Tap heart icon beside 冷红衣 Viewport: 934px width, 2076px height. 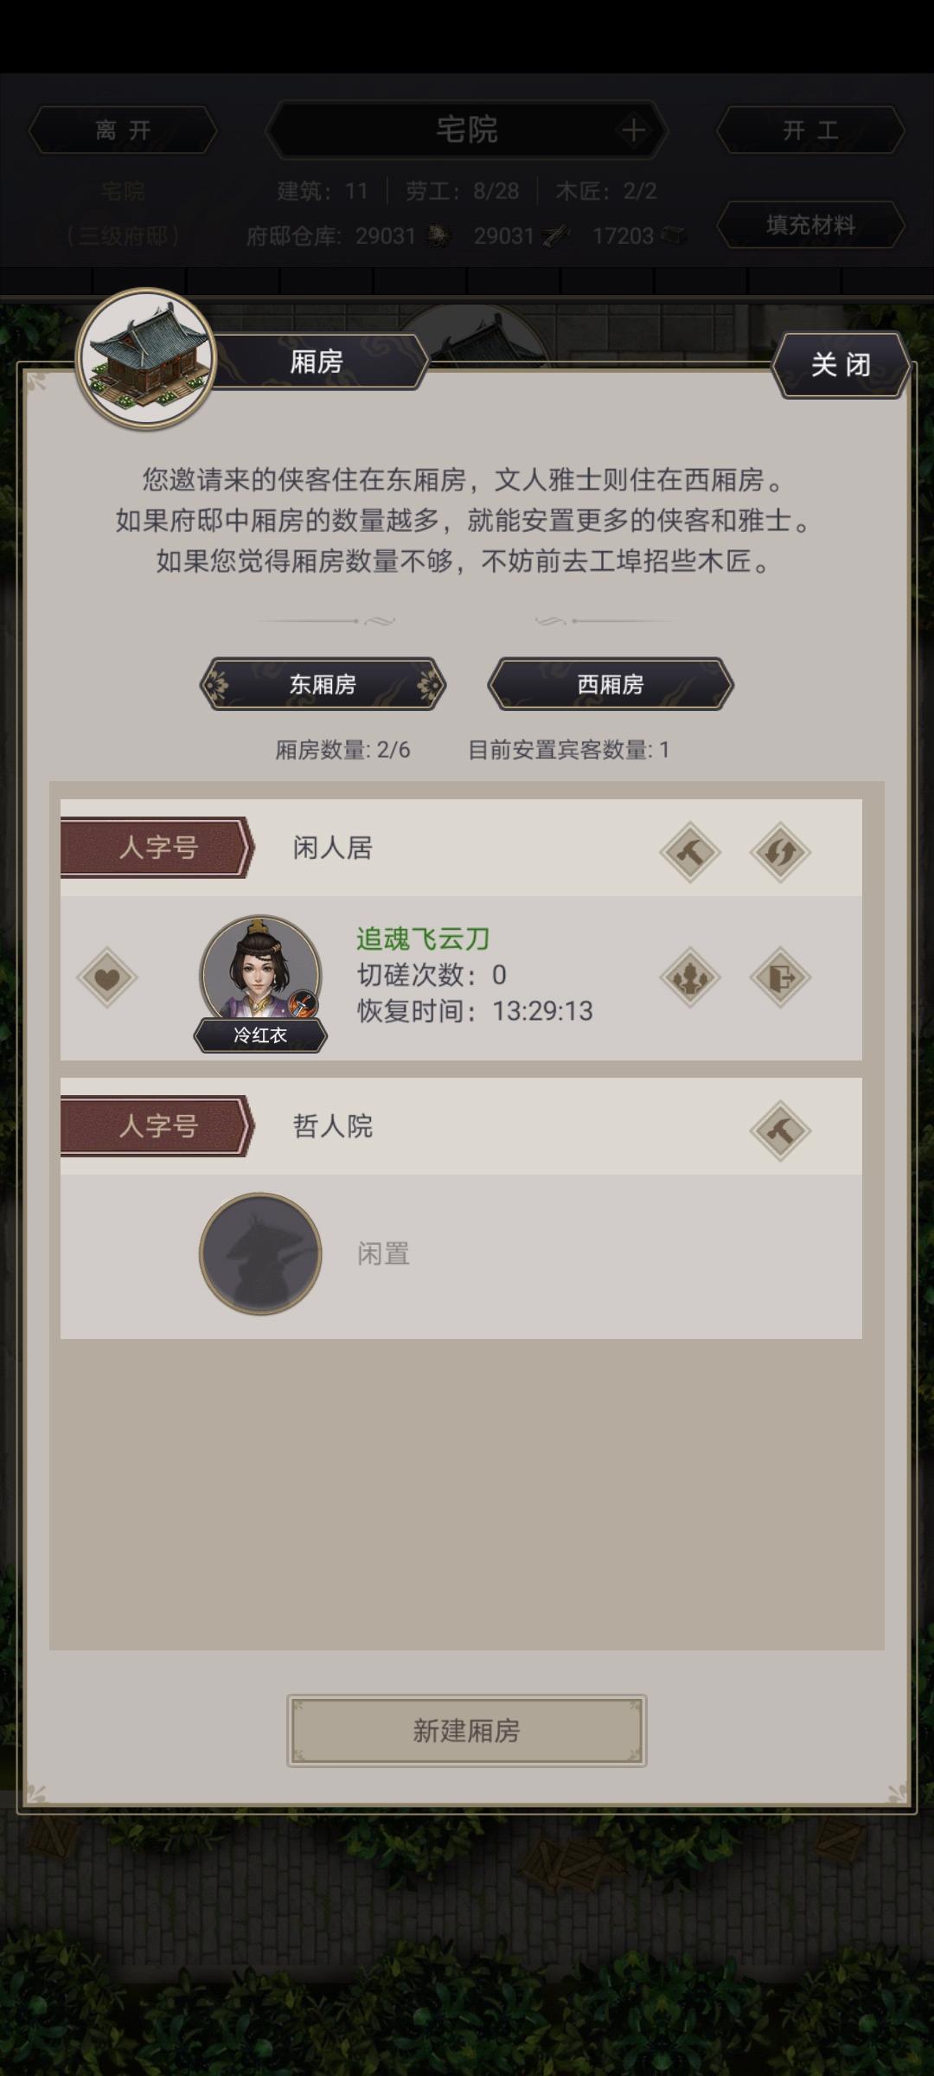[107, 978]
